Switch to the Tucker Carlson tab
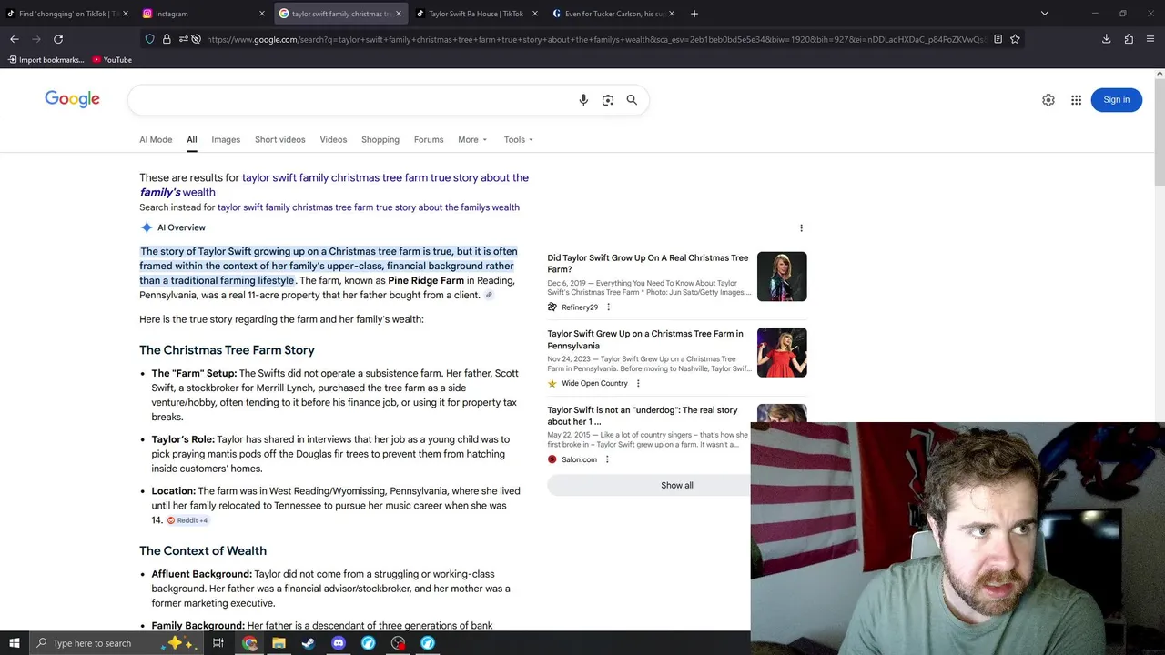 [614, 14]
